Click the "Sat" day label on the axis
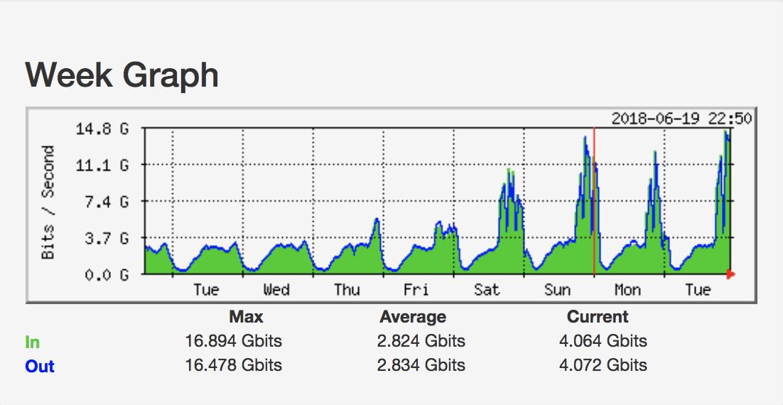783x405 pixels. 487,290
